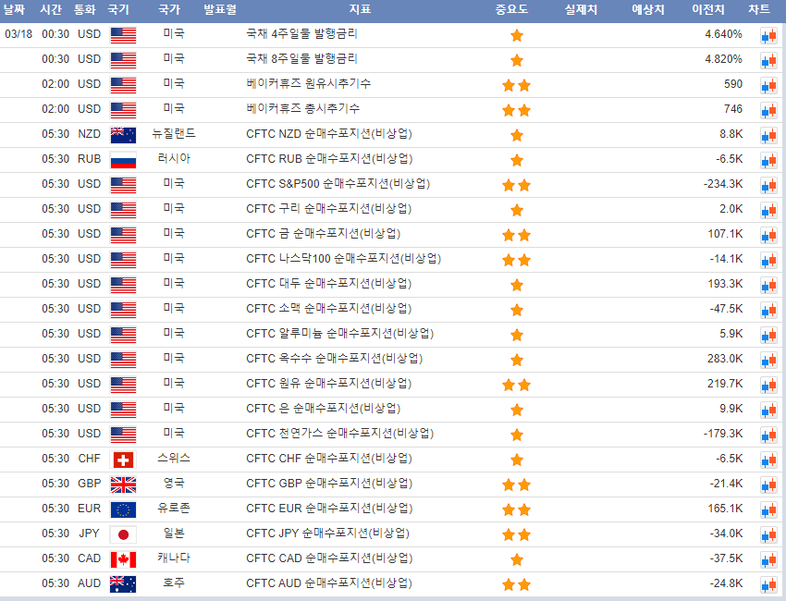Click importance stars for CFTC GBP row

click(x=516, y=484)
